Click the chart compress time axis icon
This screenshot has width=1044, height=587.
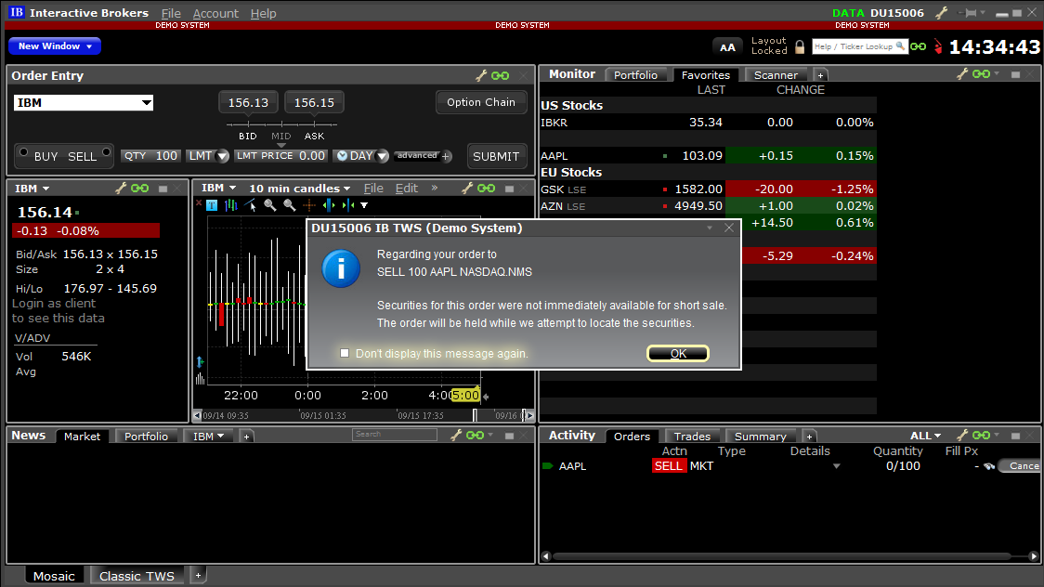[347, 205]
